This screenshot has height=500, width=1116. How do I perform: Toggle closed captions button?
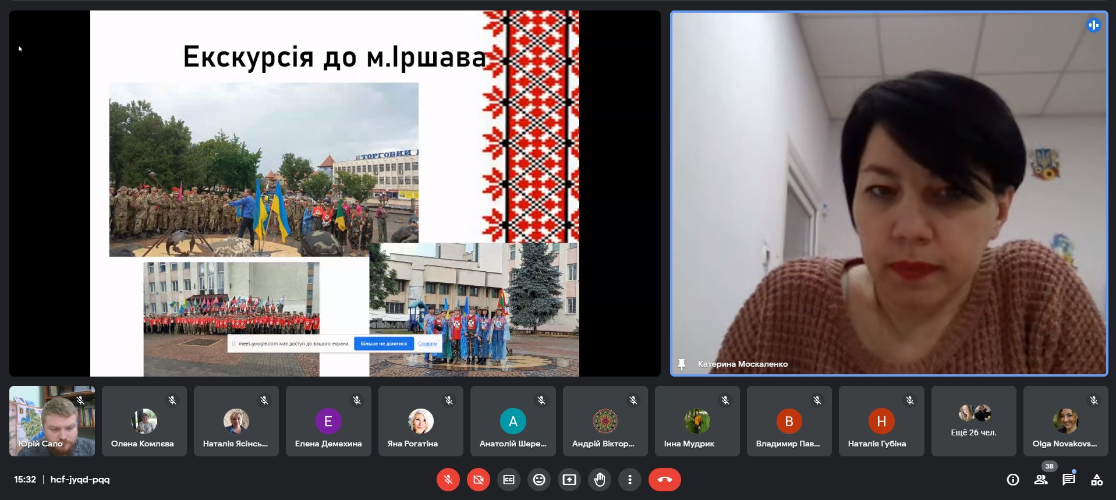coord(509,480)
